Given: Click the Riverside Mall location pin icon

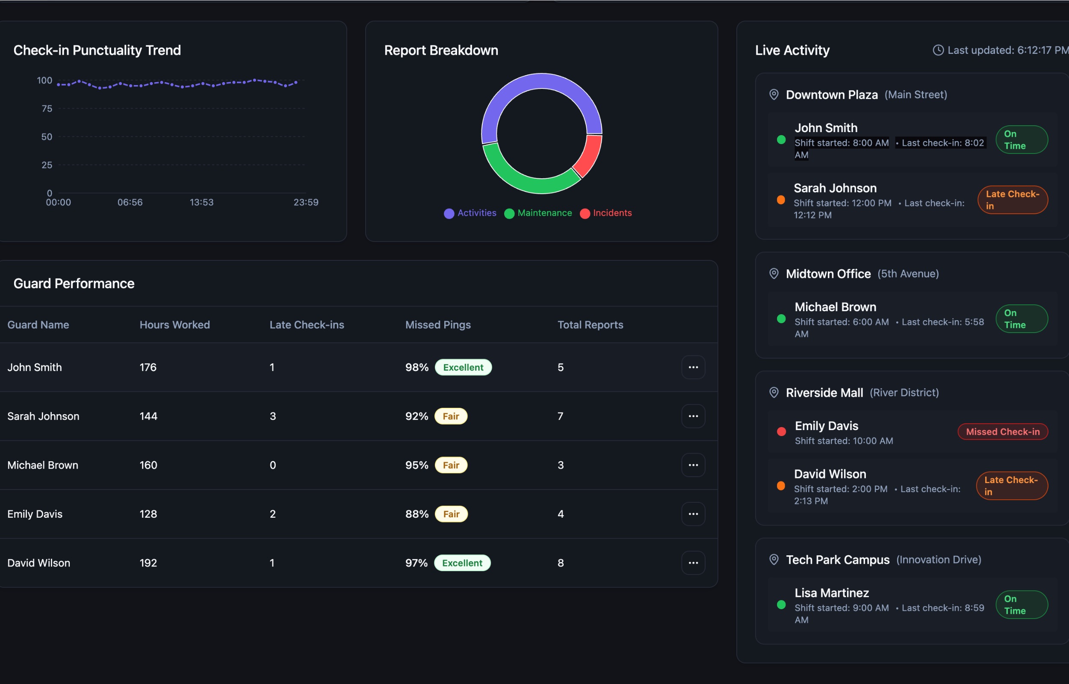Looking at the screenshot, I should (x=774, y=392).
